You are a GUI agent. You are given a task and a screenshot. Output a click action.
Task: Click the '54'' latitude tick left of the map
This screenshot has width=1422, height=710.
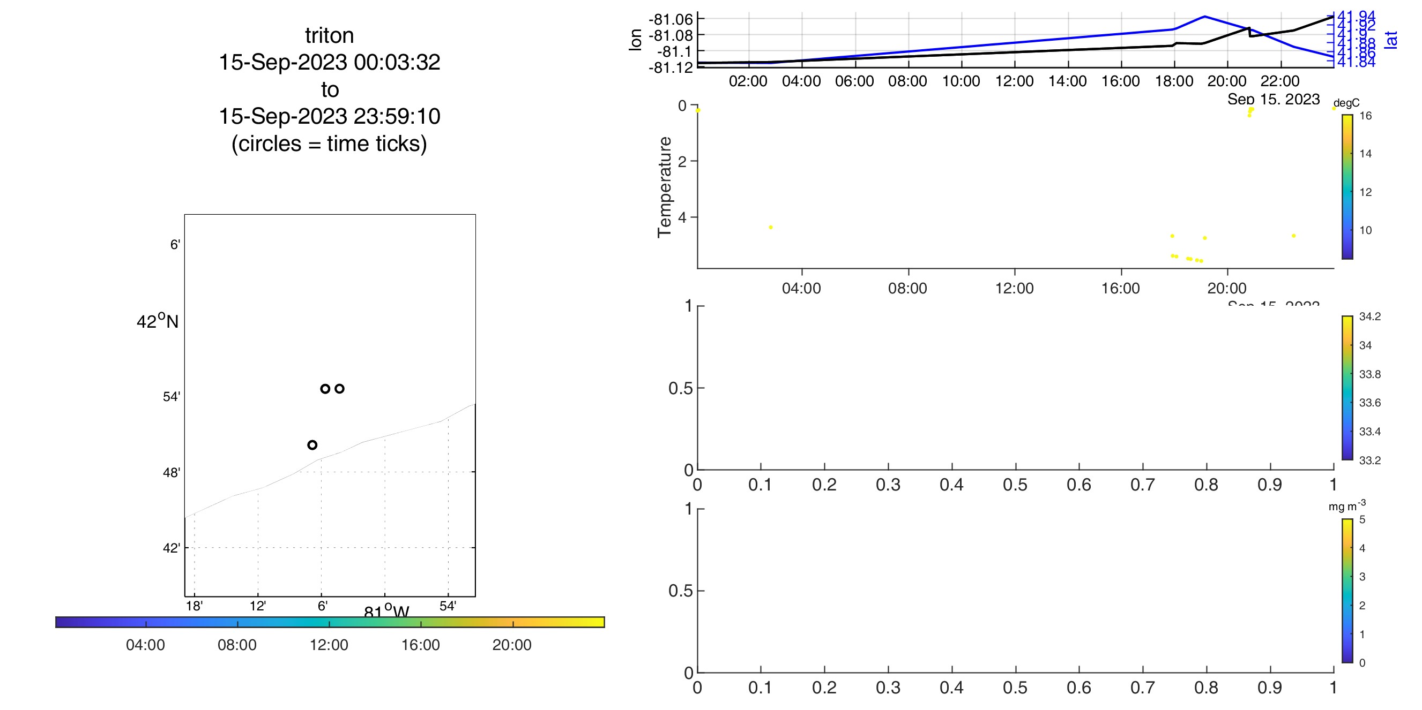[171, 397]
